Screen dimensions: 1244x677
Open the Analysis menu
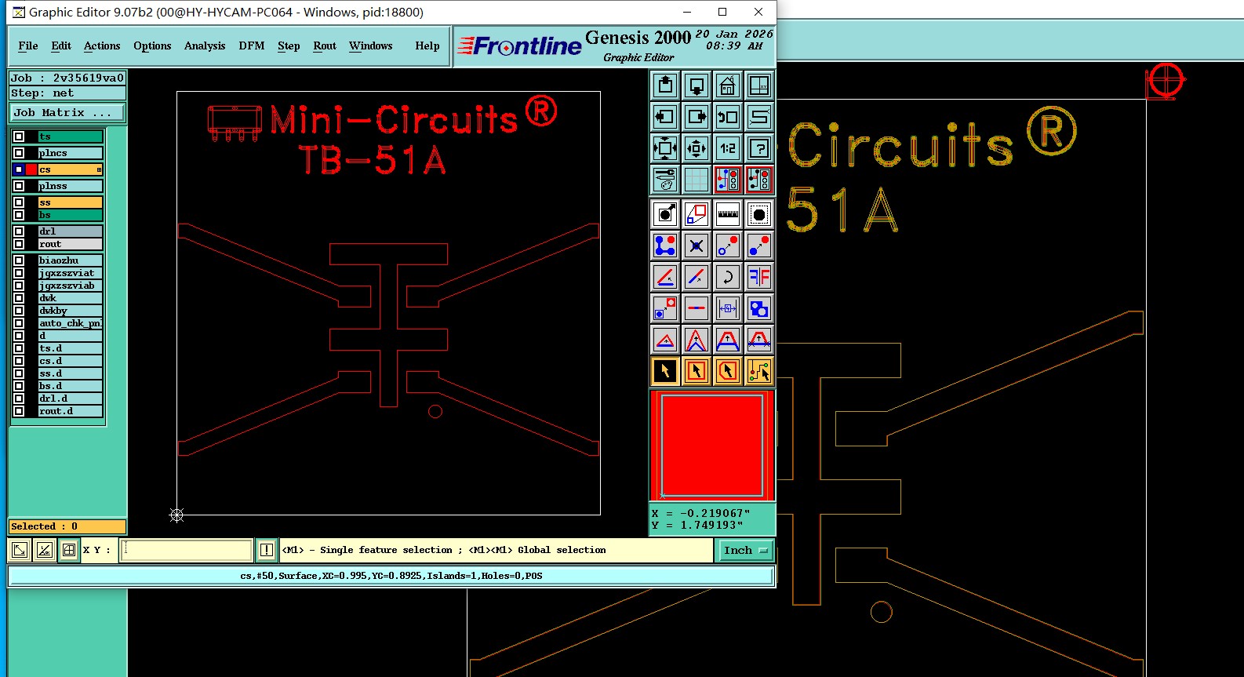(205, 45)
